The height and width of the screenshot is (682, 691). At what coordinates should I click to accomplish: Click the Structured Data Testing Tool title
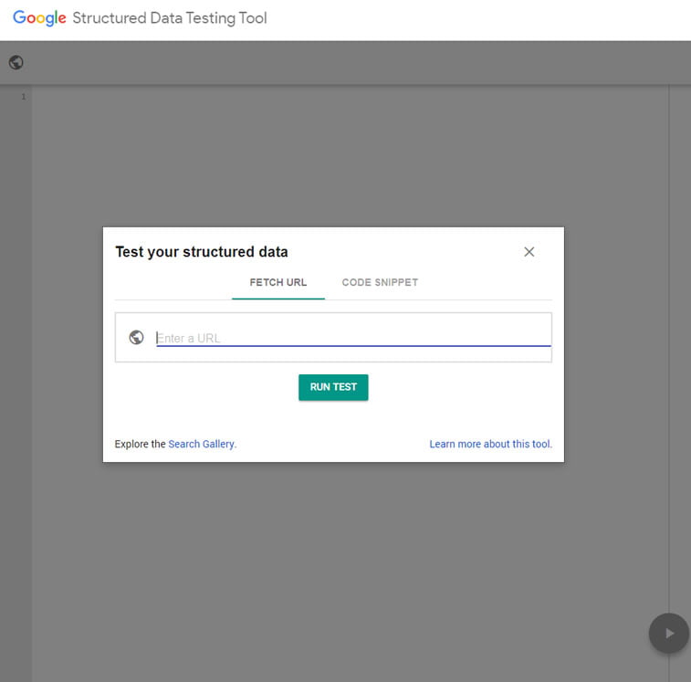point(170,18)
